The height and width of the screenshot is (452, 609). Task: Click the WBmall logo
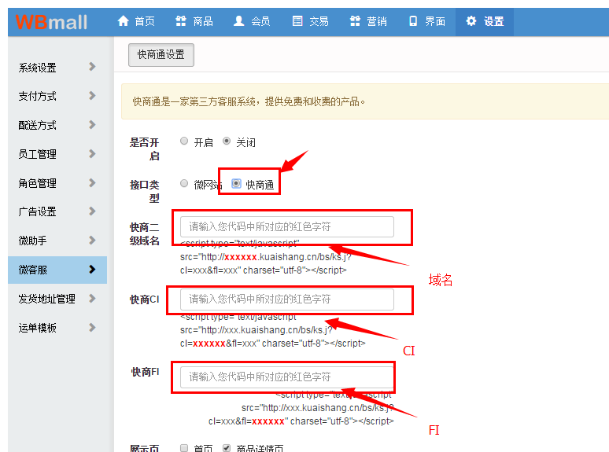click(52, 21)
